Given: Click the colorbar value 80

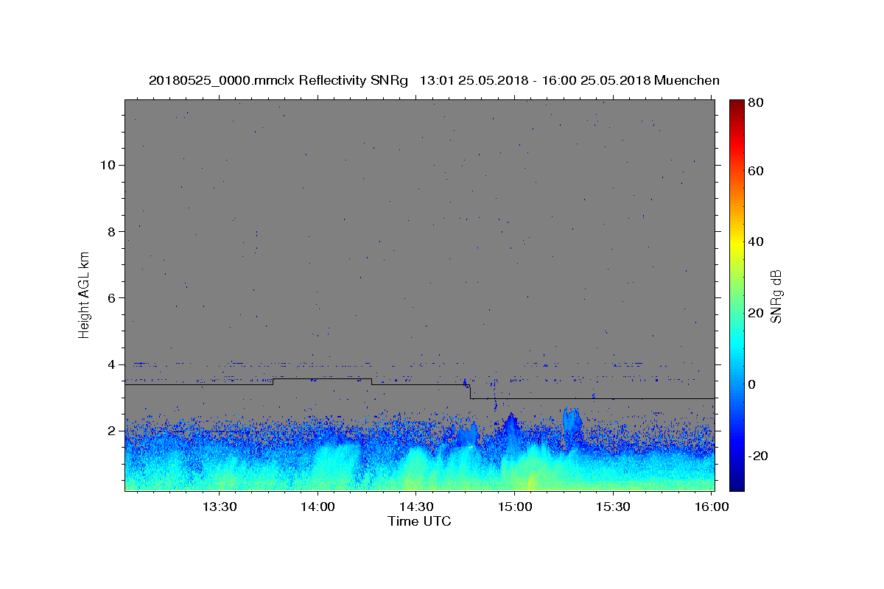Looking at the screenshot, I should [757, 102].
